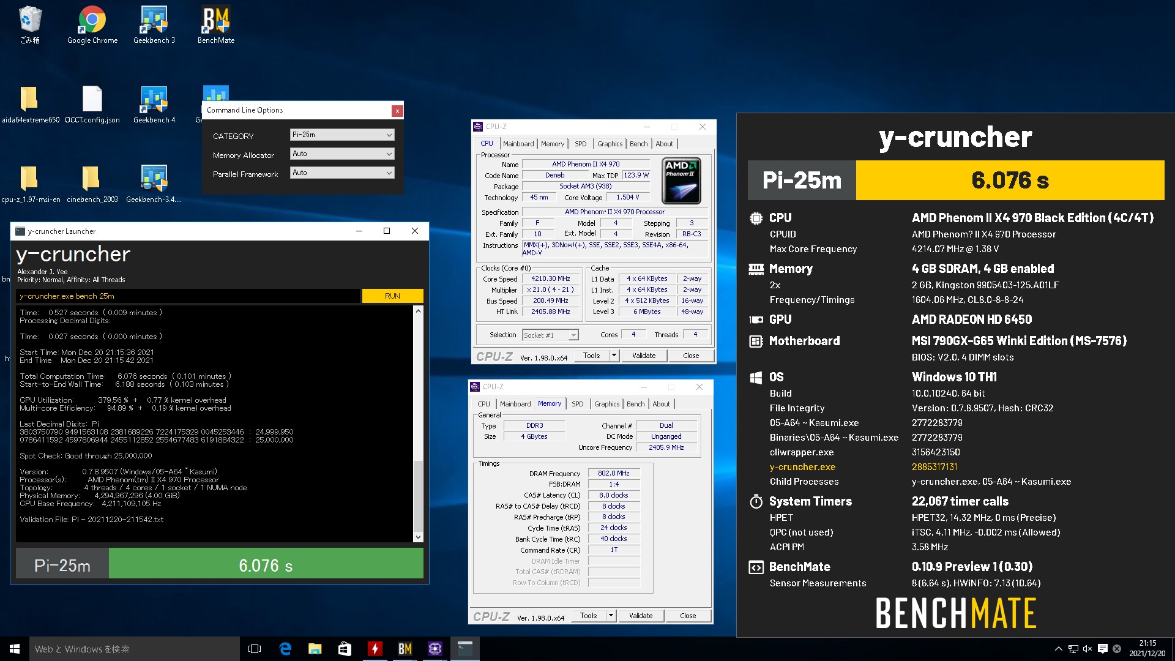The width and height of the screenshot is (1175, 661).
Task: Click Close in the upper CPU-Z window
Action: click(x=691, y=356)
